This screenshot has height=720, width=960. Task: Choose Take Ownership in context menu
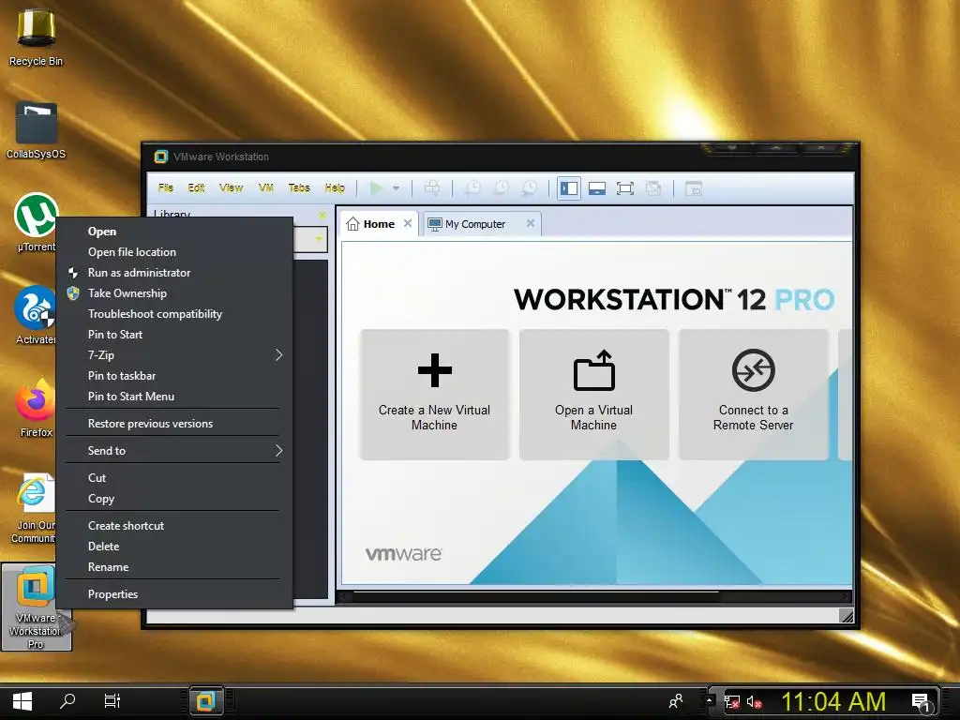[x=173, y=293]
